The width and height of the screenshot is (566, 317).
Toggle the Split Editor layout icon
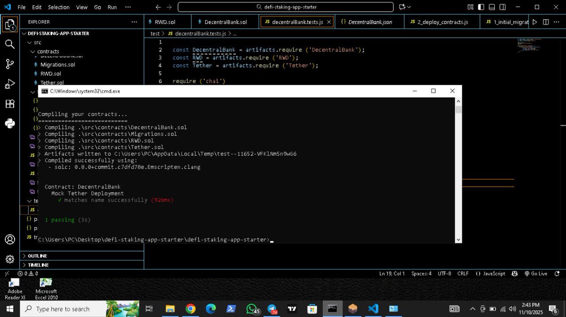(x=546, y=22)
